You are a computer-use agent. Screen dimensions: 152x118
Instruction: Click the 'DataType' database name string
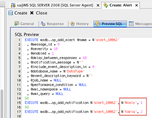tap(75, 71)
